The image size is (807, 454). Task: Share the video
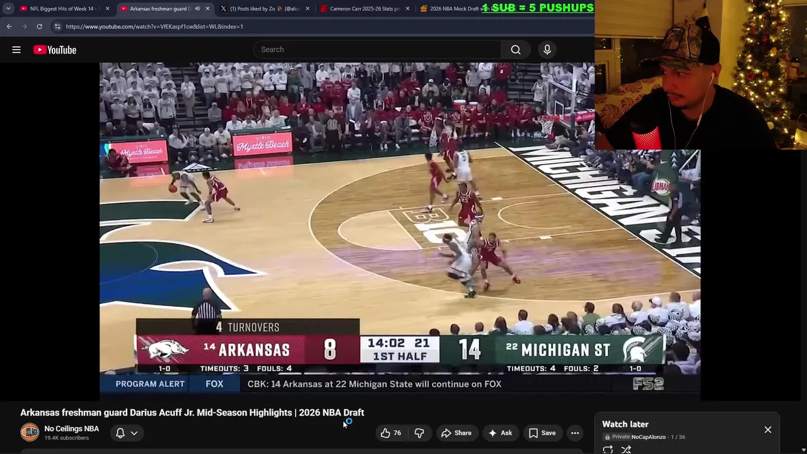click(x=456, y=433)
